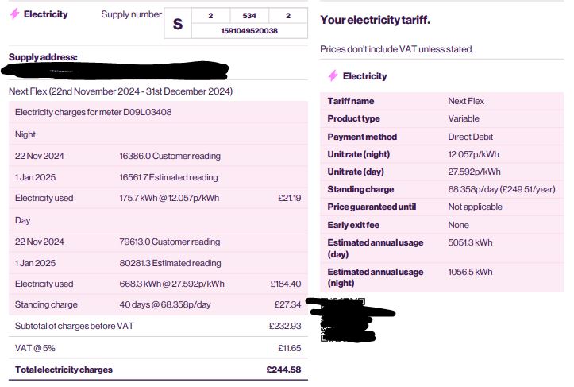The image size is (574, 387).
Task: Select the Standing charge £27.34 amount
Action: point(287,304)
